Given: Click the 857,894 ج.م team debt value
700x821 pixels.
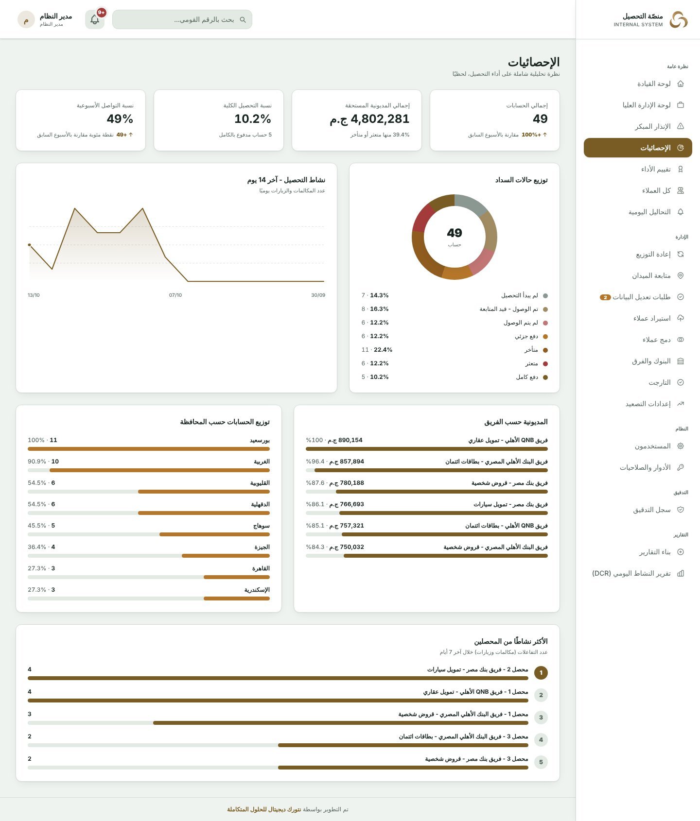Looking at the screenshot, I should (x=346, y=462).
